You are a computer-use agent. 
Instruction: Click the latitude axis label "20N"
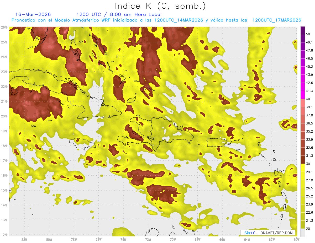(4, 116)
